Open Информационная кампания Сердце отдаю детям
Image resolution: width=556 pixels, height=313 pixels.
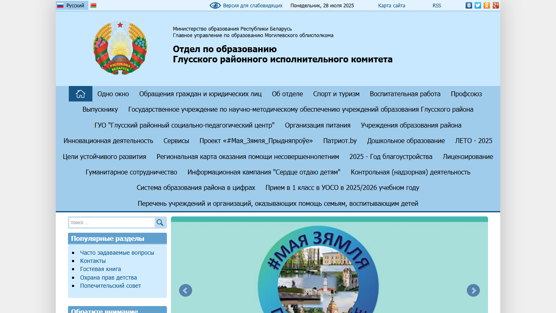pos(264,172)
